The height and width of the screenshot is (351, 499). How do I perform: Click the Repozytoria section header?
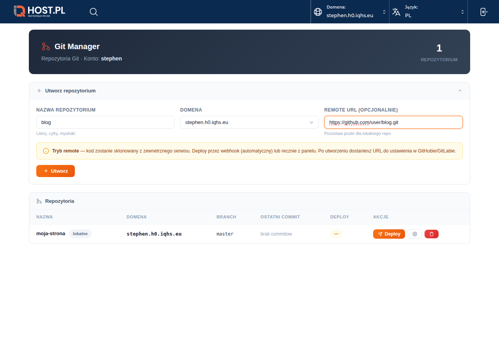click(60, 201)
